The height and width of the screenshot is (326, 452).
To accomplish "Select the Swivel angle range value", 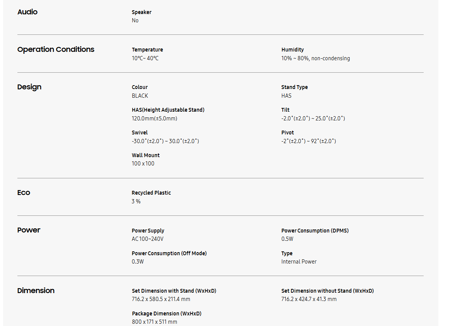I will 166,141.
